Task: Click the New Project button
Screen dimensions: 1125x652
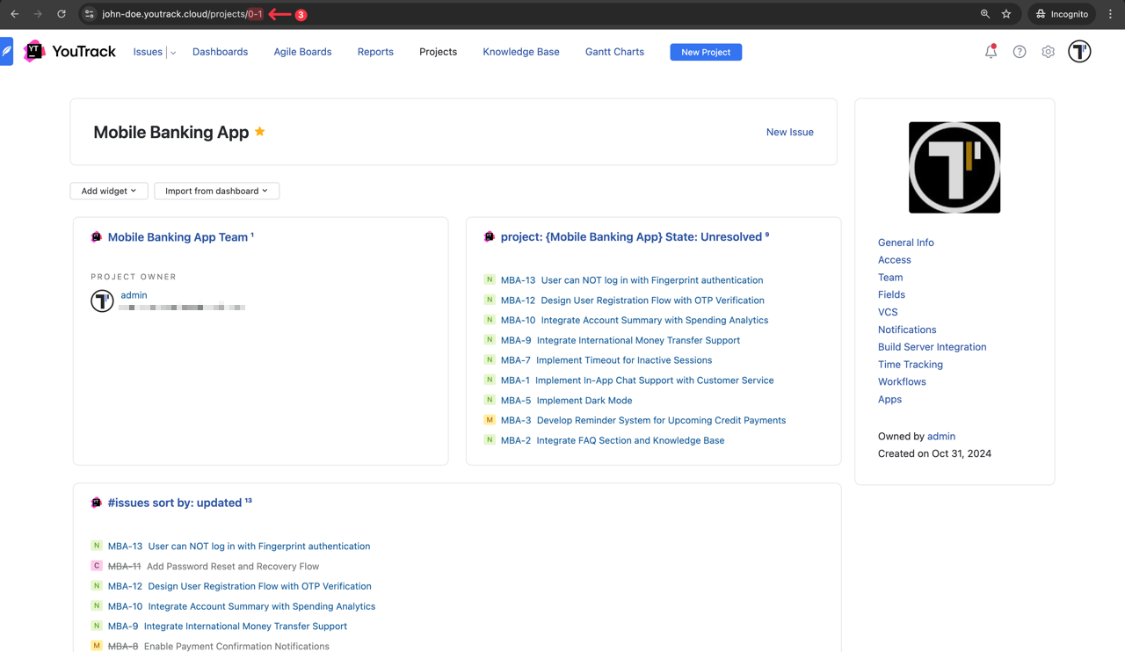Action: tap(706, 52)
